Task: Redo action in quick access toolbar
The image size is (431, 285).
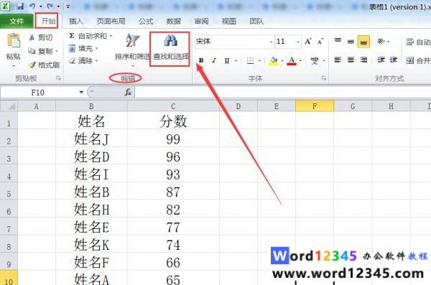Action: [x=50, y=6]
